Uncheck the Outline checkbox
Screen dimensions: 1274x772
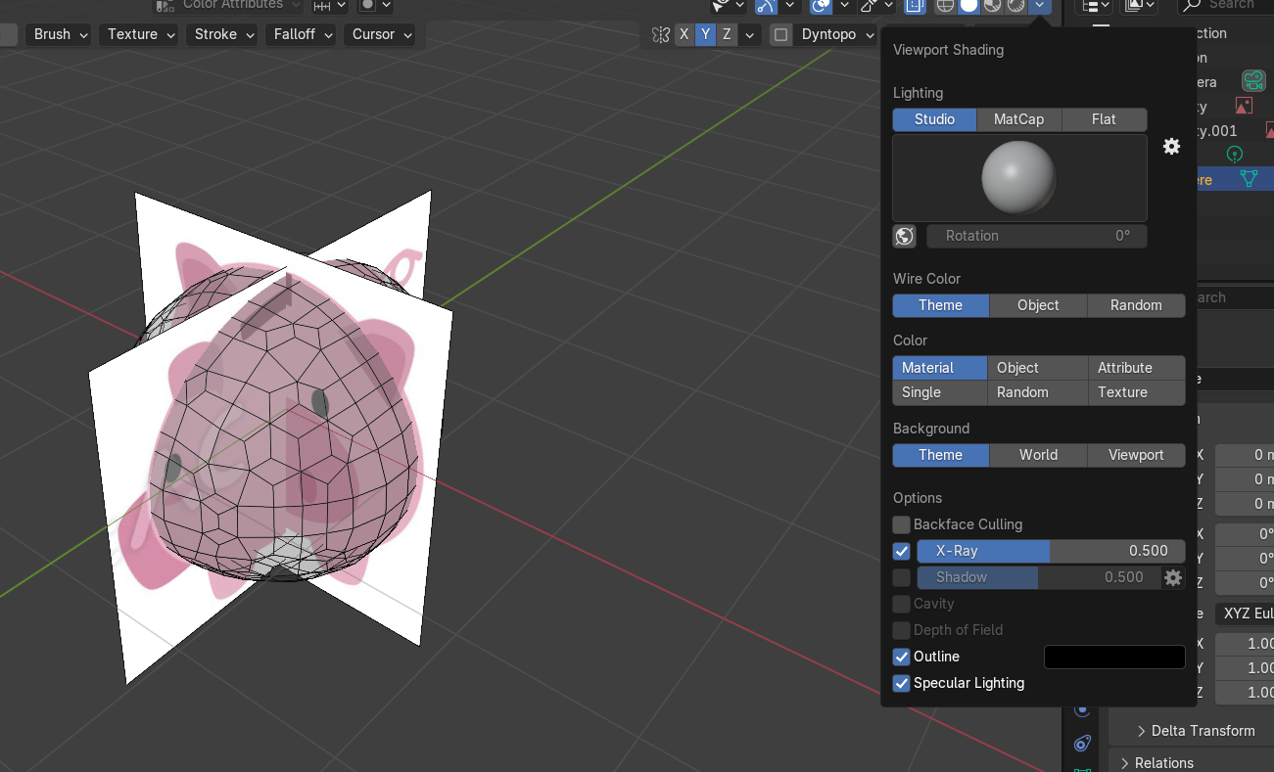902,657
